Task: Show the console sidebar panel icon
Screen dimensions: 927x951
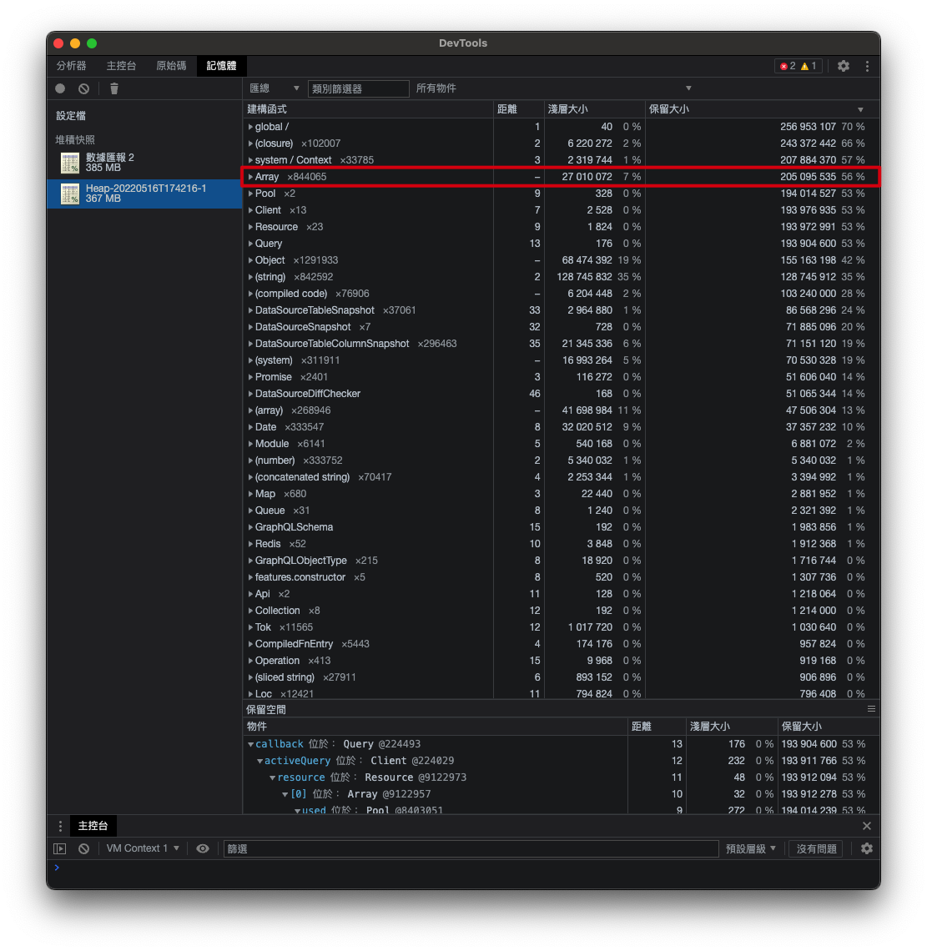Action: pyautogui.click(x=60, y=848)
